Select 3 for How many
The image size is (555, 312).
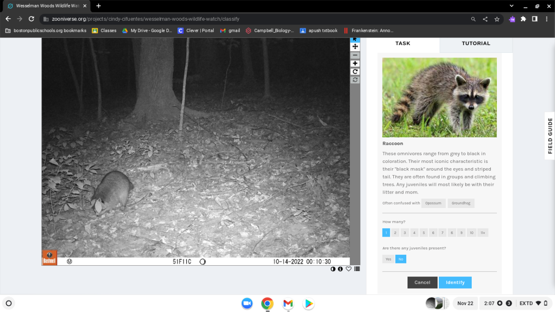[x=405, y=233]
